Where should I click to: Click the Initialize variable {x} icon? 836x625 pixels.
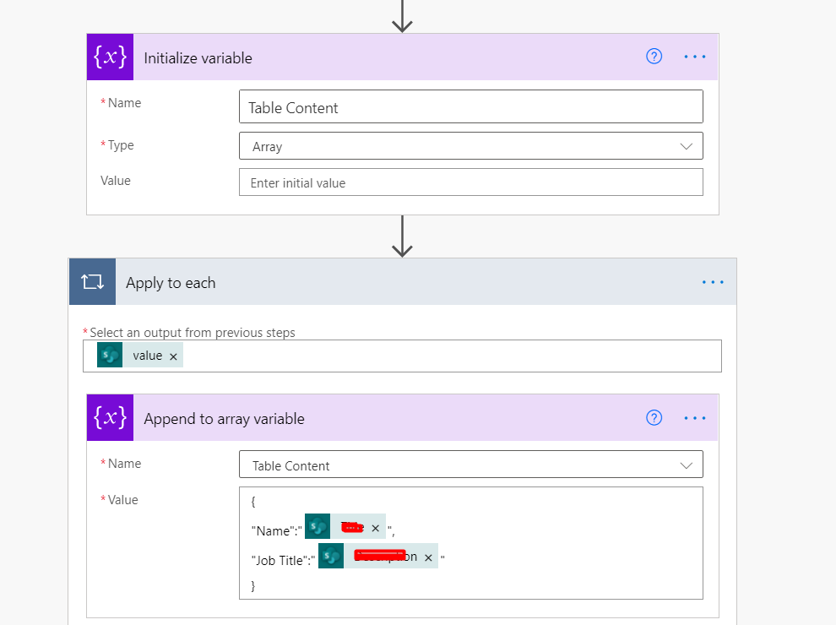tap(109, 57)
